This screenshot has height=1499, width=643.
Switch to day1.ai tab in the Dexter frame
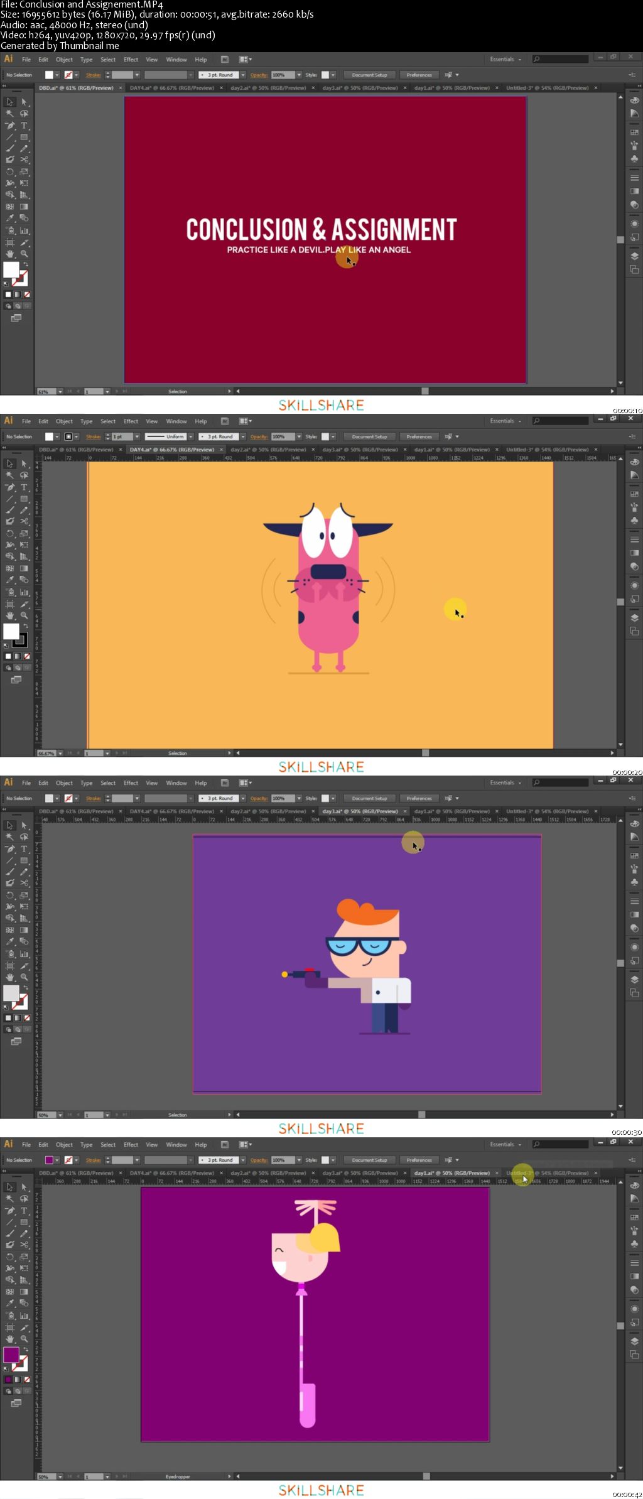point(451,811)
